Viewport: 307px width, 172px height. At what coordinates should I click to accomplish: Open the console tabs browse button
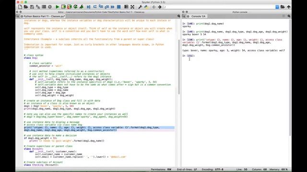(183, 16)
